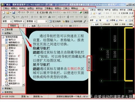This screenshot has height=102, width=135.
Task: Click 折线 polyline tool in right window
Action: click(122, 24)
